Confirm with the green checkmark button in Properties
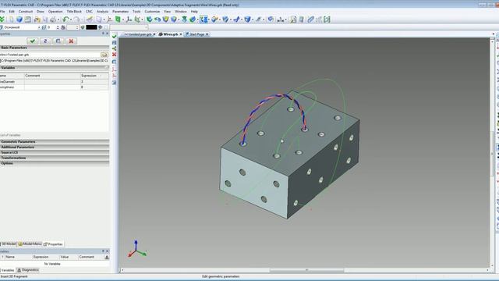The width and height of the screenshot is (499, 281). 33,41
